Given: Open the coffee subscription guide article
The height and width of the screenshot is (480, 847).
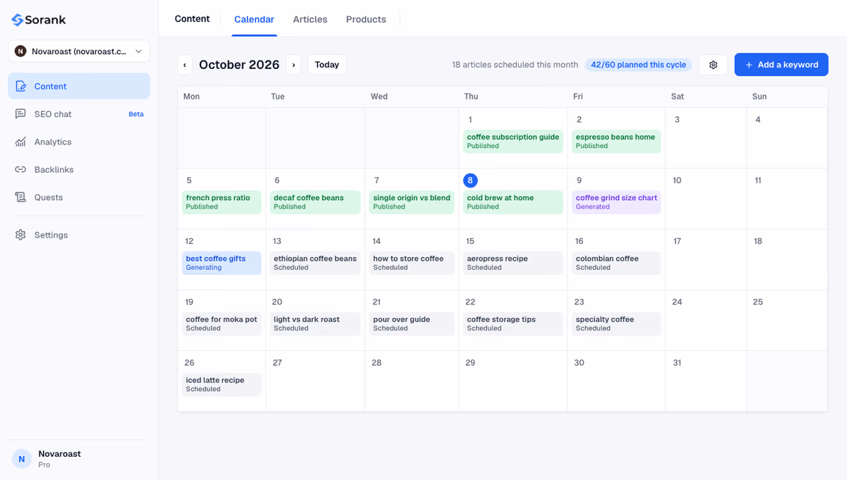Looking at the screenshot, I should coord(513,142).
